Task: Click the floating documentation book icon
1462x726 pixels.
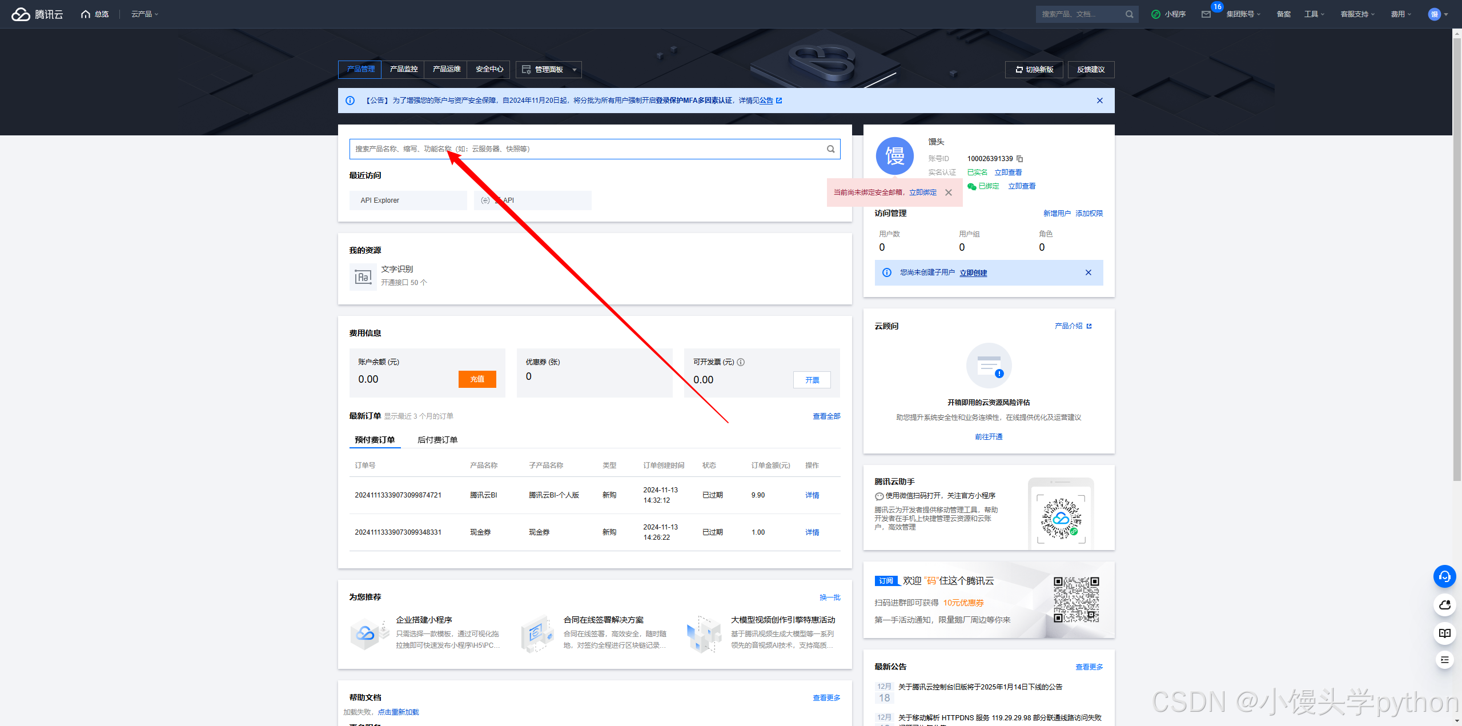Action: (1444, 633)
